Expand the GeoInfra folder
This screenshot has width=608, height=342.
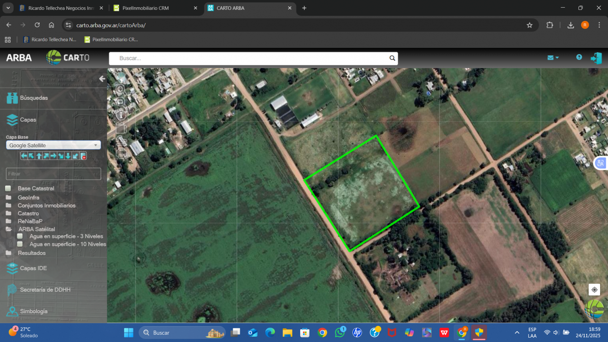(x=8, y=197)
